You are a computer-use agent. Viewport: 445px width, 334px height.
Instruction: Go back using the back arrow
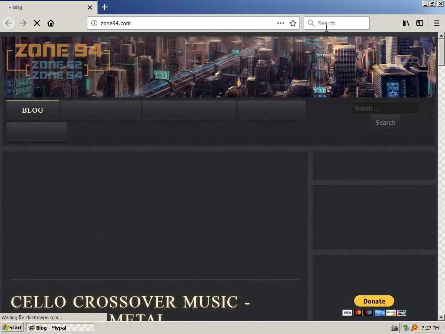(x=9, y=23)
